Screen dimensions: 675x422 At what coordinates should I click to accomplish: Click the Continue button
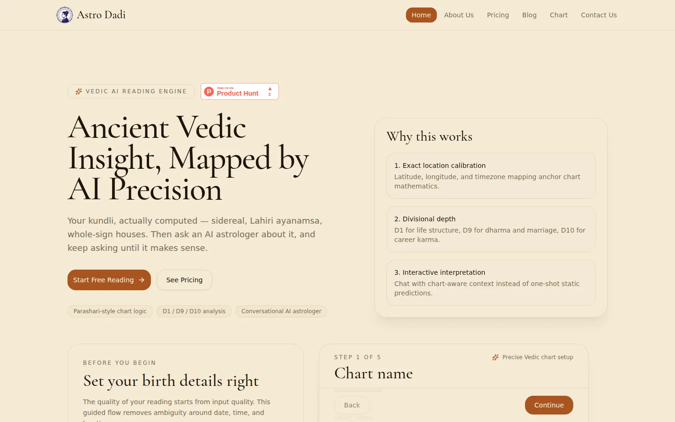549,405
